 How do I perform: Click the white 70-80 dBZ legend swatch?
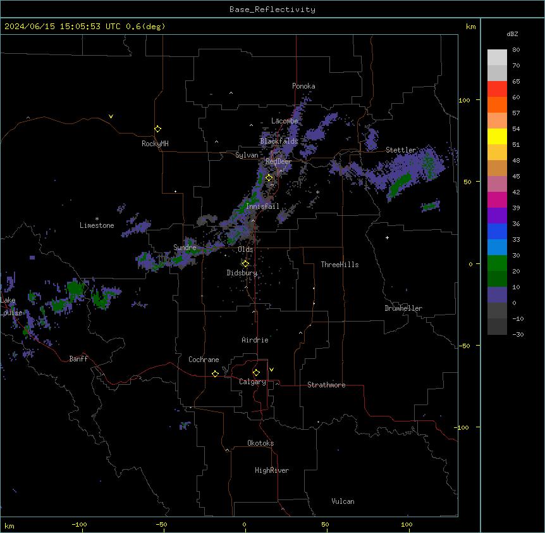click(497, 58)
